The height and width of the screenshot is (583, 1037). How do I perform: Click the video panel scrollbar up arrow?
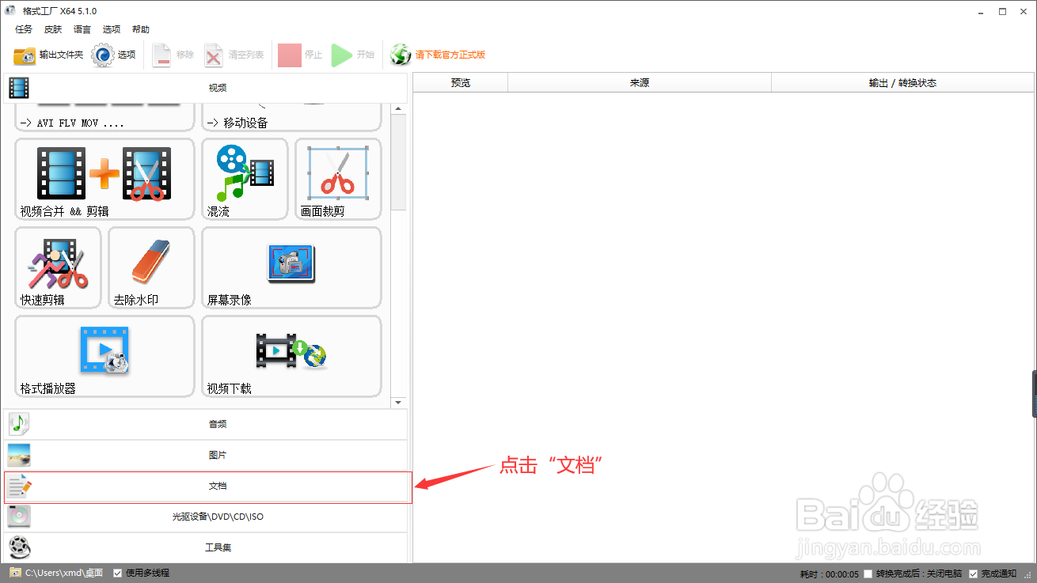click(x=399, y=108)
